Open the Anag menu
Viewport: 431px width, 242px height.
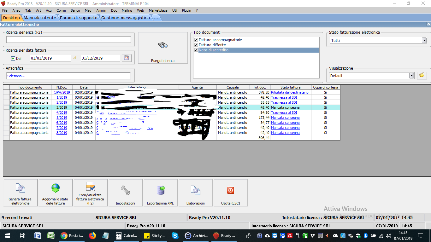[16, 10]
